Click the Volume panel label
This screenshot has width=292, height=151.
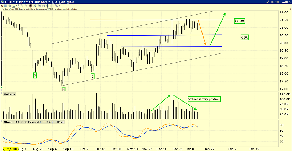(9, 94)
